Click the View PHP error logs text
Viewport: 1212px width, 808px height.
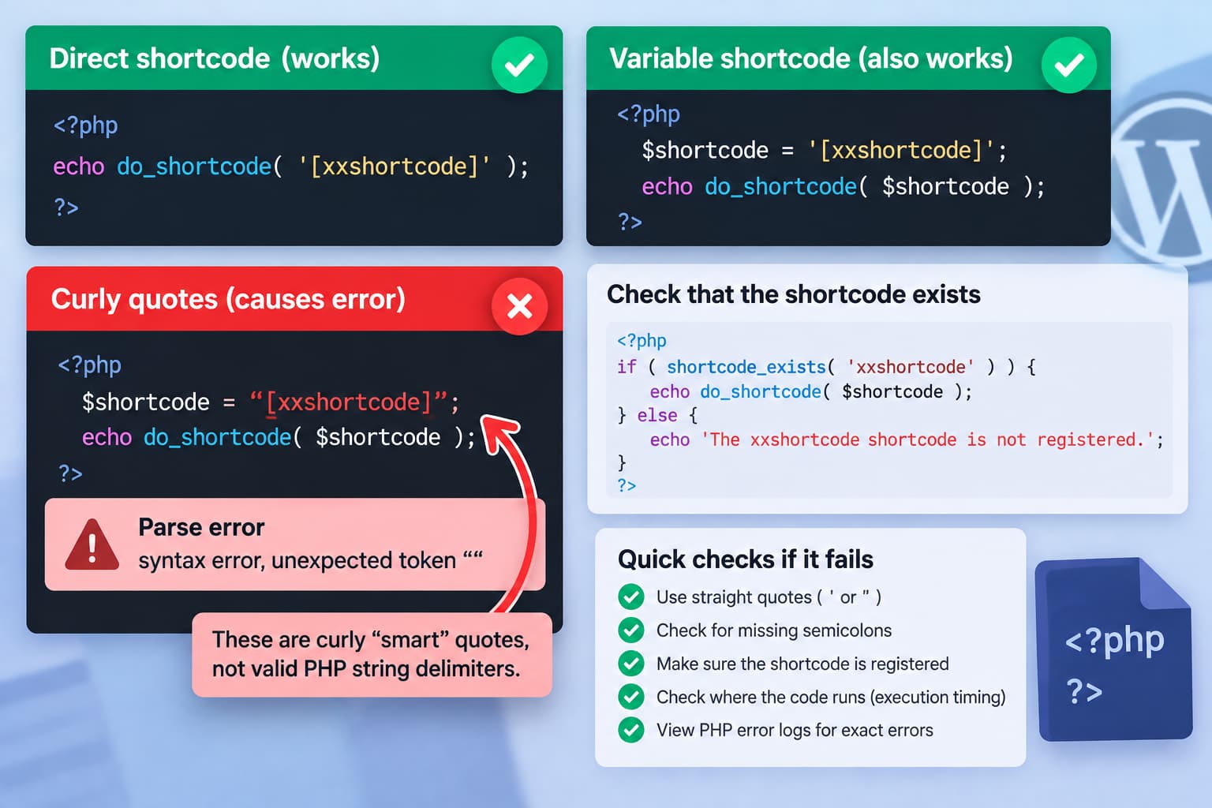(x=795, y=730)
